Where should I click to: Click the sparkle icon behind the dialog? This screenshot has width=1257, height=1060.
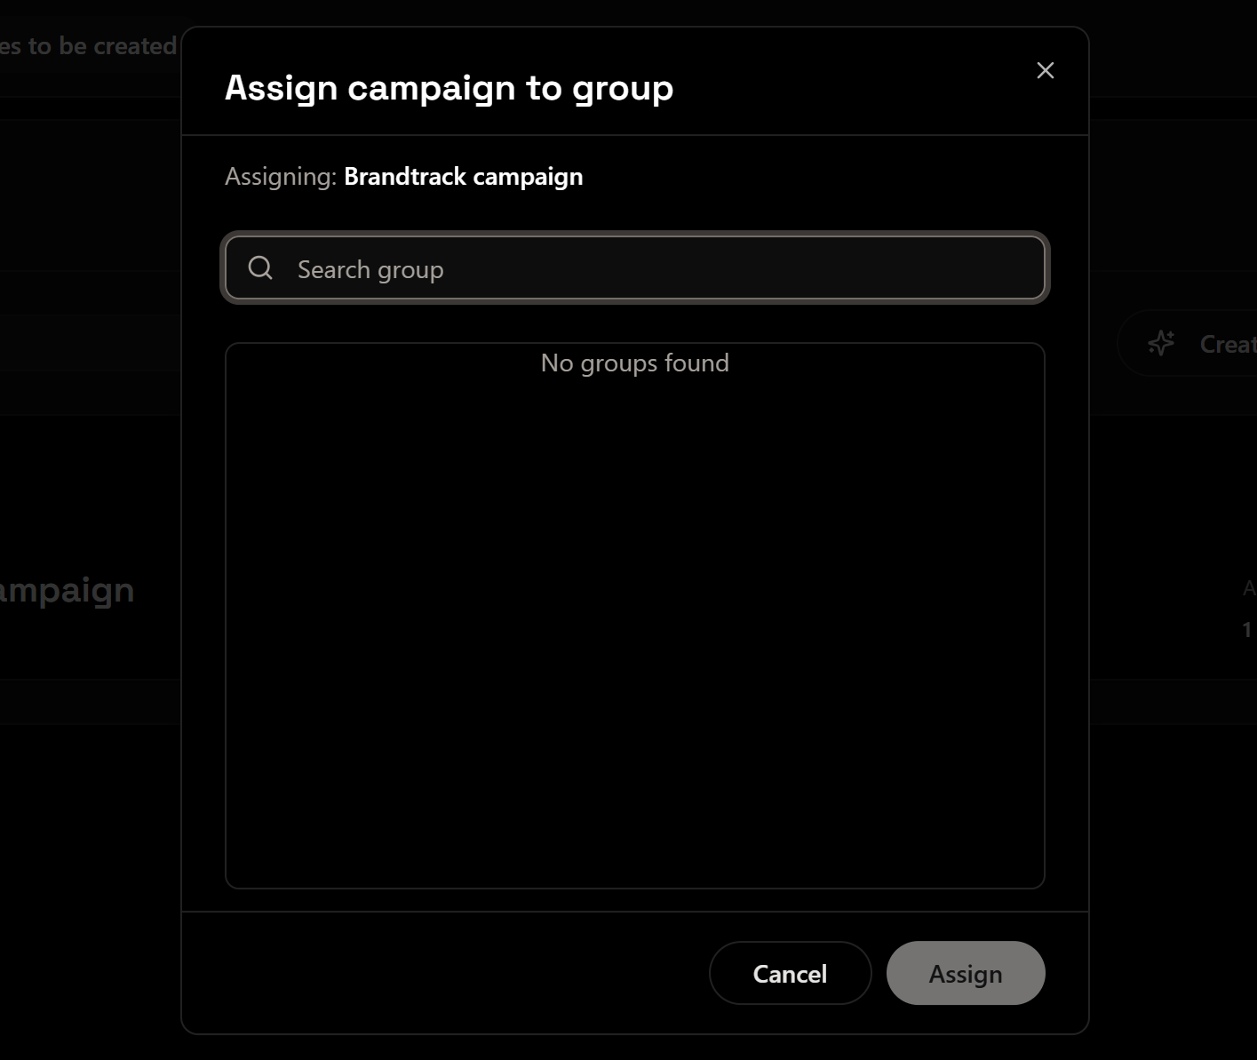[x=1161, y=343]
